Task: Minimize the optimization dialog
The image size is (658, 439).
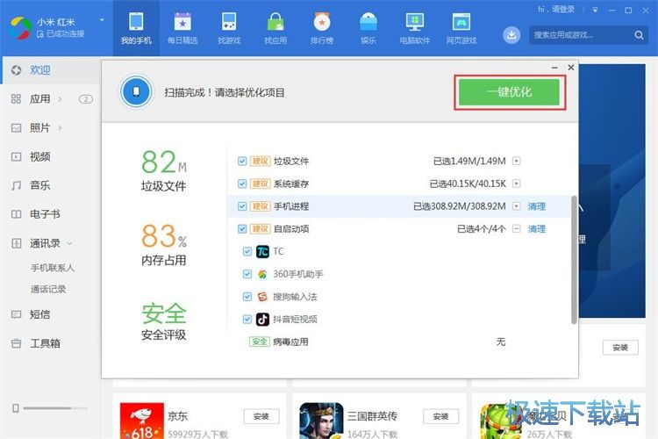Action: [x=554, y=68]
